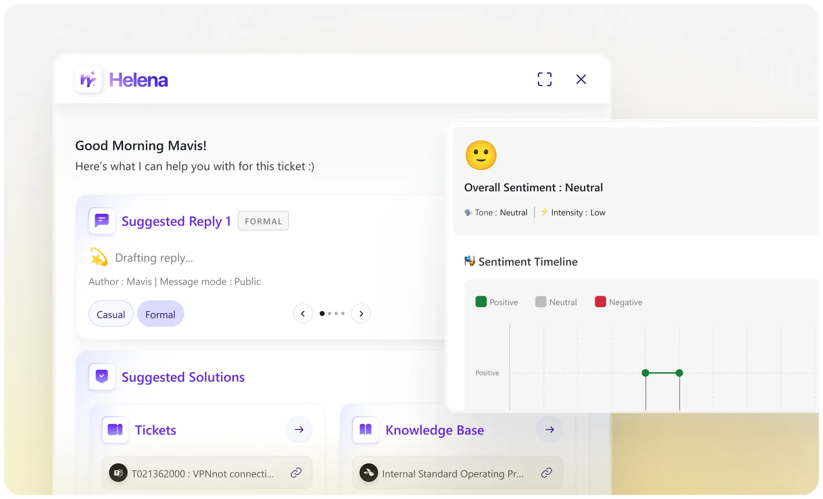823x499 pixels.
Task: Click the Suggested Solutions shield icon
Action: pyautogui.click(x=102, y=377)
